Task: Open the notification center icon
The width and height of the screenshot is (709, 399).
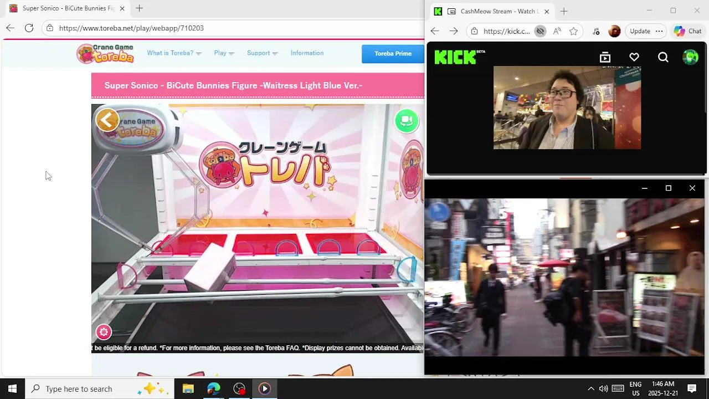Action: 692,388
